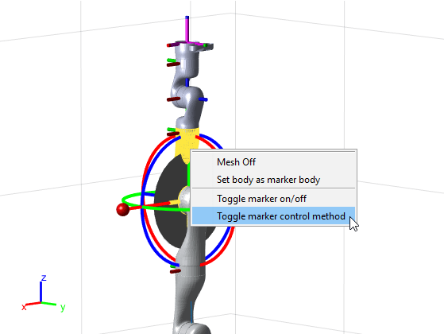Select Toggle marker control method
The height and width of the screenshot is (334, 444).
273,216
